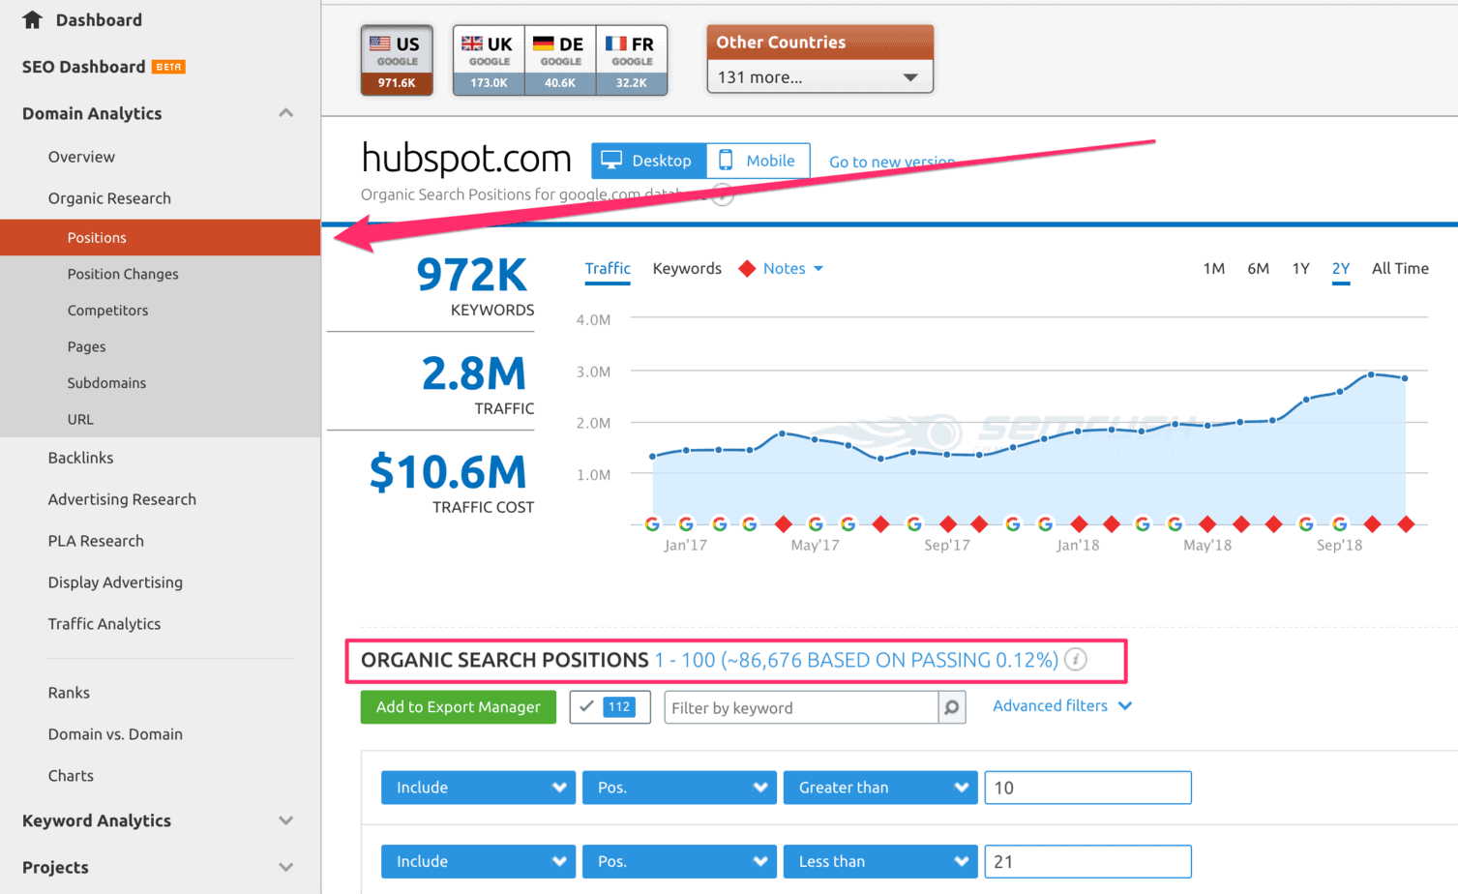Open the Backlinks section
Viewport: 1458px width, 894px height.
point(80,458)
